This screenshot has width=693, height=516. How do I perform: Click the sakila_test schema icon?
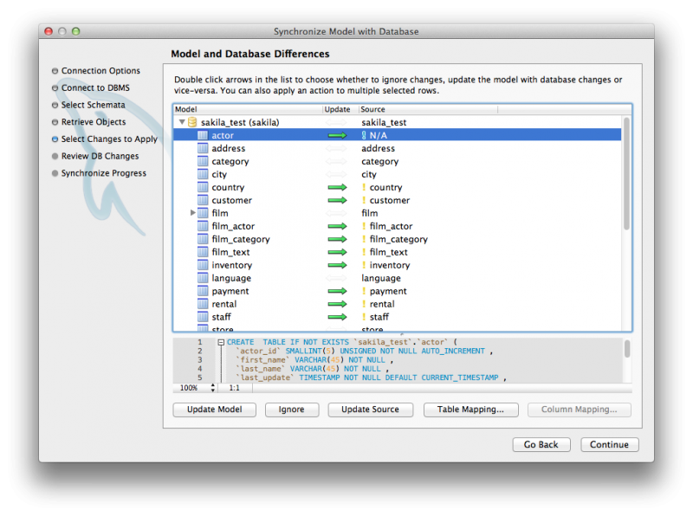click(192, 122)
